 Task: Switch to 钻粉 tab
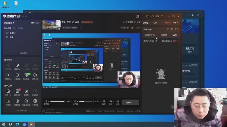[x=175, y=35]
